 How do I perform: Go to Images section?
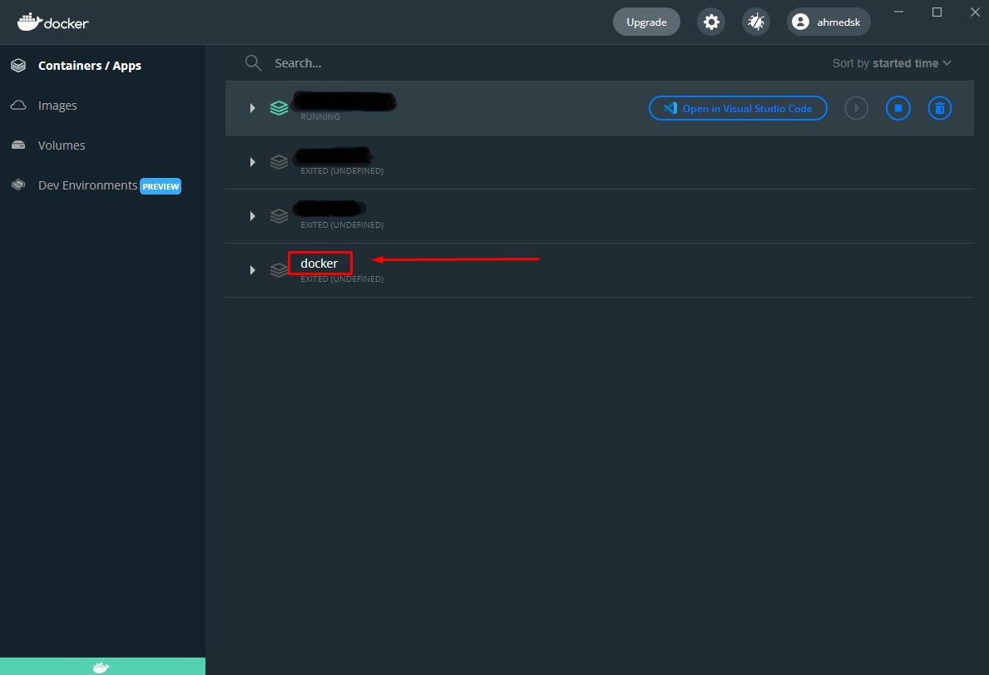[x=57, y=106]
